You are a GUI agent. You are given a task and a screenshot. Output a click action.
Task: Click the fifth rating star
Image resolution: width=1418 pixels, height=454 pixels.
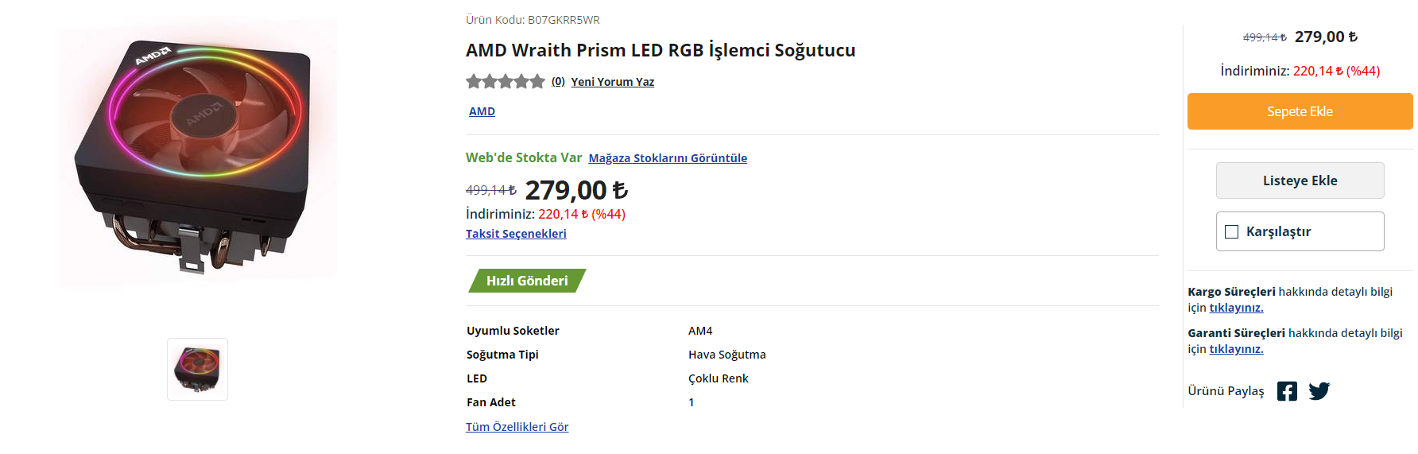537,81
